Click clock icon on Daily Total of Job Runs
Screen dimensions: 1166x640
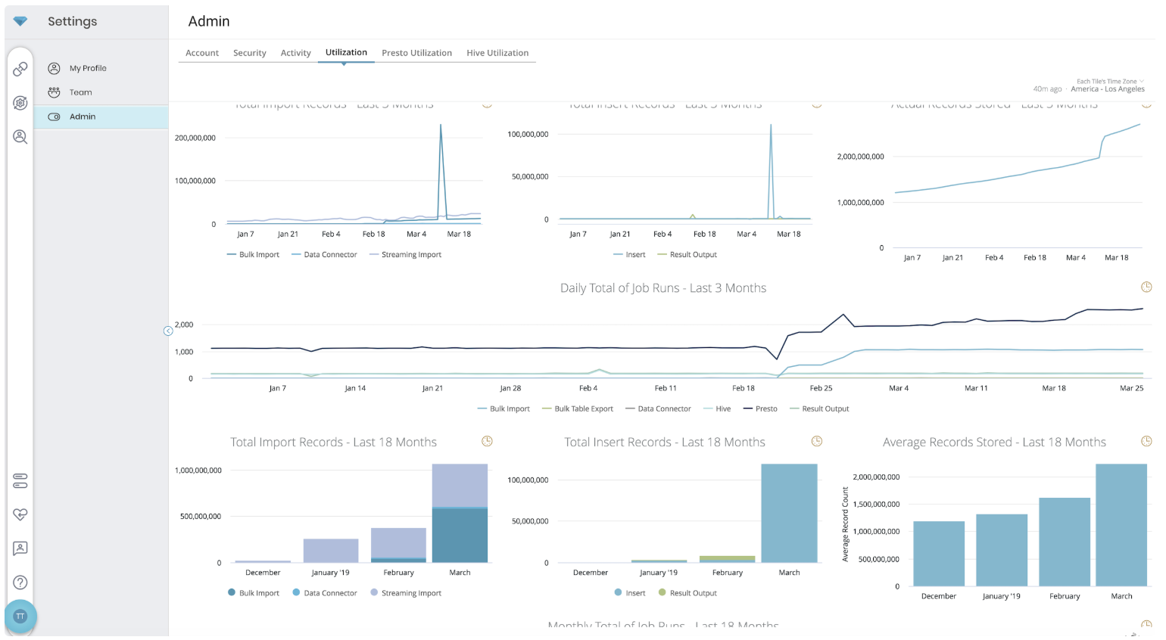pyautogui.click(x=1146, y=287)
